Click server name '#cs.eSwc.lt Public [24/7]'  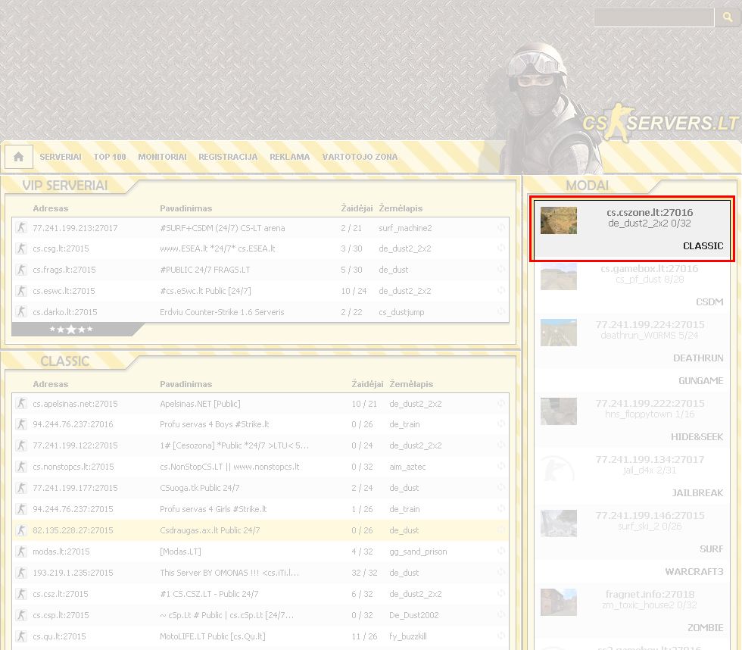click(x=205, y=291)
